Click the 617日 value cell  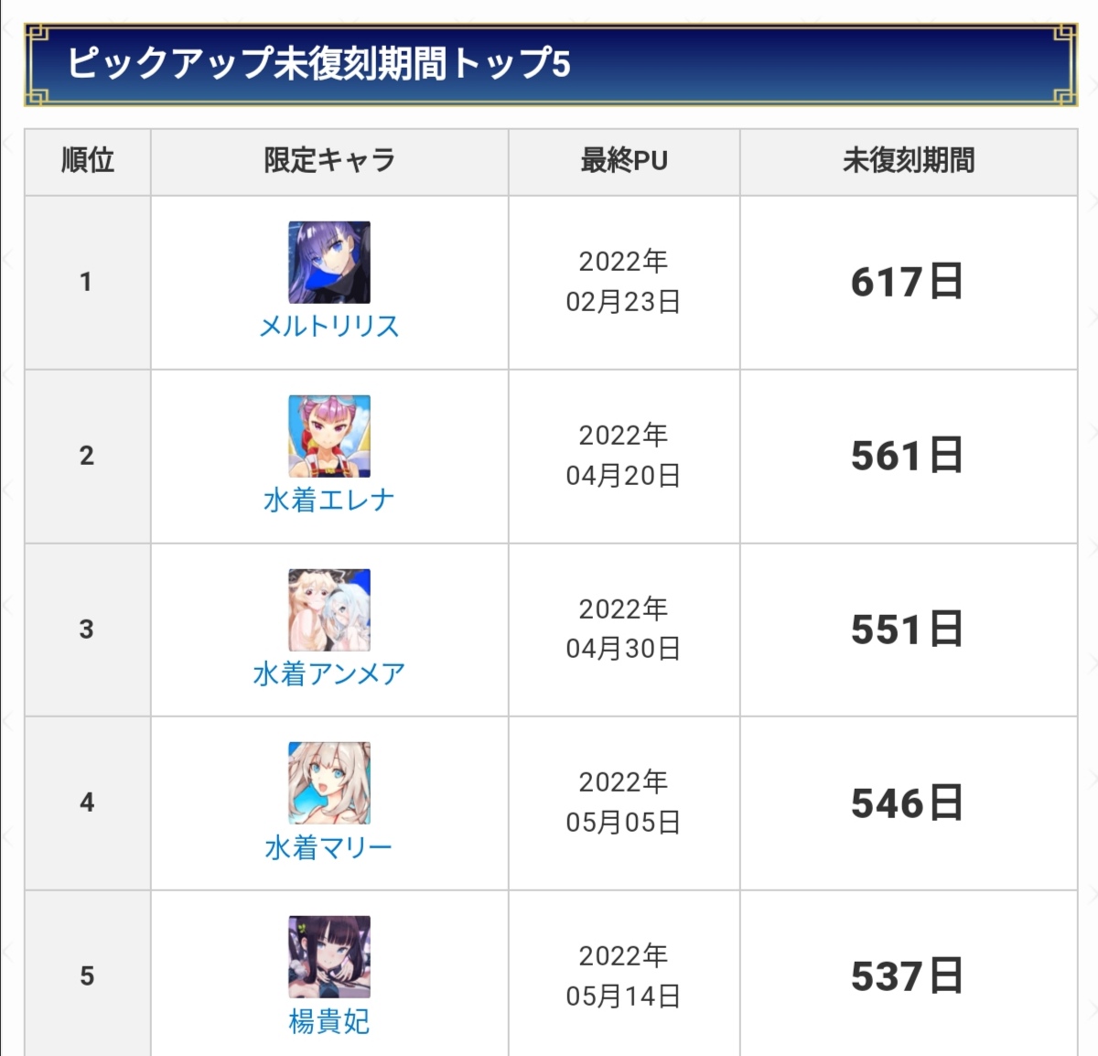pyautogui.click(x=907, y=282)
